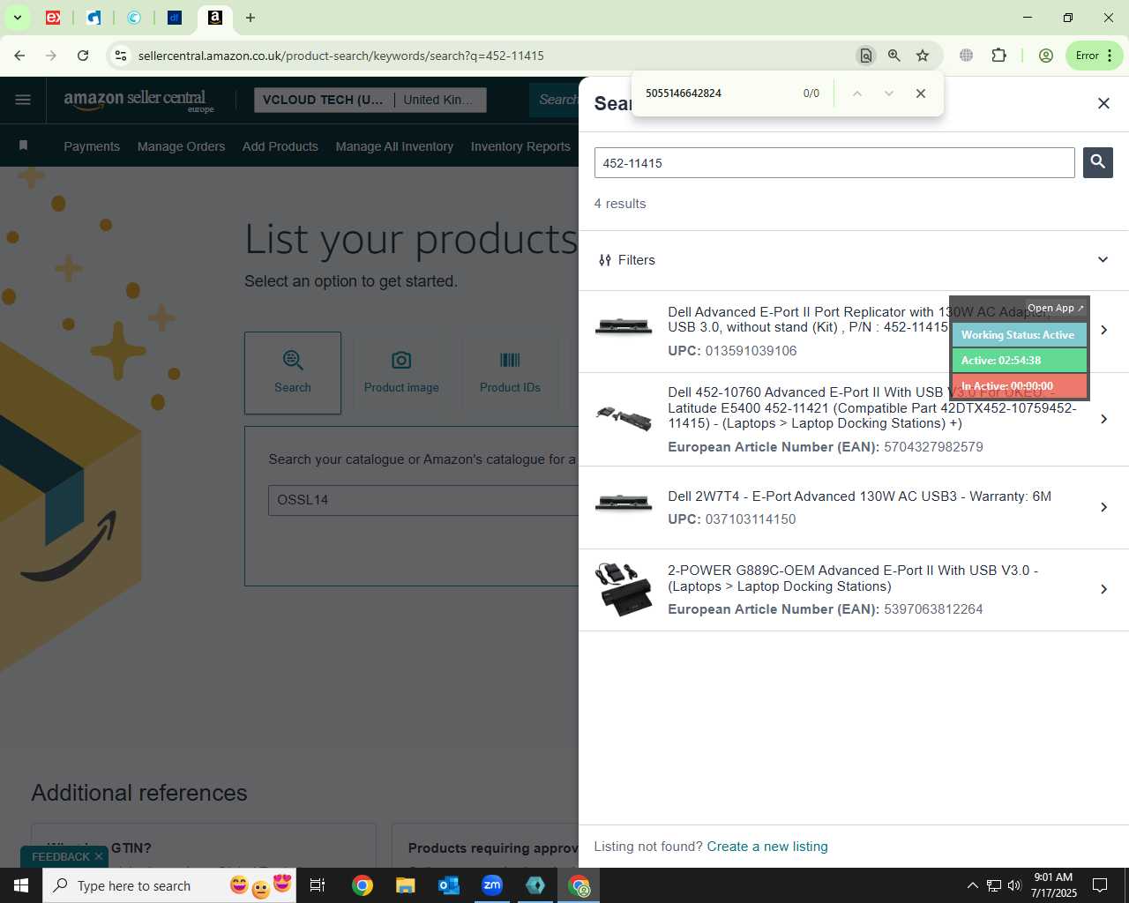Select the Product IDs option
Image resolution: width=1129 pixels, height=903 pixels.
coord(510,373)
